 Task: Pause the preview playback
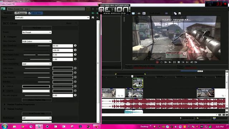click(174, 62)
